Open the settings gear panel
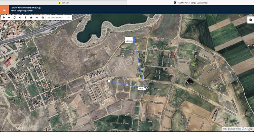The height and width of the screenshot is (132, 254). (x=251, y=20)
